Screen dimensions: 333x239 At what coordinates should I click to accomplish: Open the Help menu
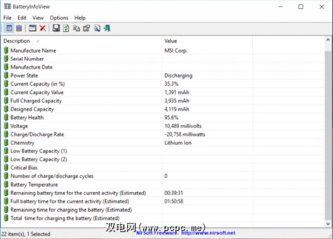click(x=80, y=18)
